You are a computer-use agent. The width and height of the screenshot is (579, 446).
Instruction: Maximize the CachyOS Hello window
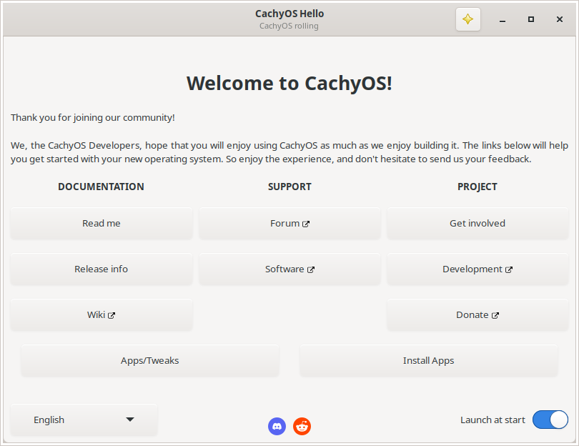[531, 19]
